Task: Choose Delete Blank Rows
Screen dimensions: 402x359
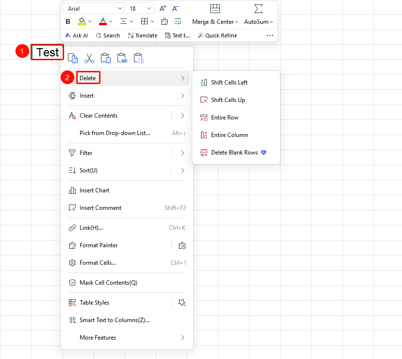Action: [x=236, y=153]
